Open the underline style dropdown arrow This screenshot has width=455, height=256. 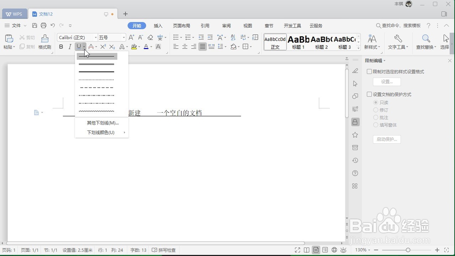click(84, 47)
